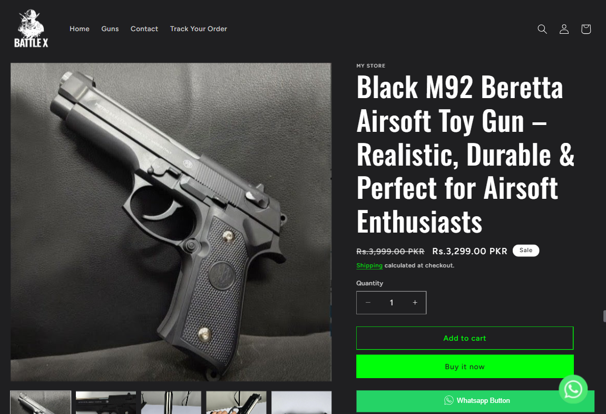Click the Battle X logo
Screen dimensions: 606x414
point(31,28)
